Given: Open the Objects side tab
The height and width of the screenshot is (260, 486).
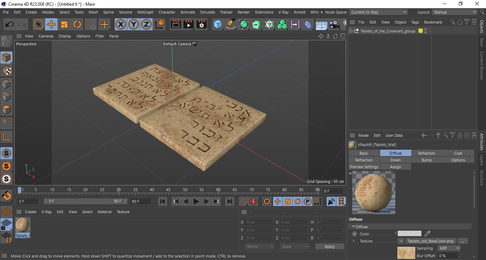Looking at the screenshot, I should 482,26.
